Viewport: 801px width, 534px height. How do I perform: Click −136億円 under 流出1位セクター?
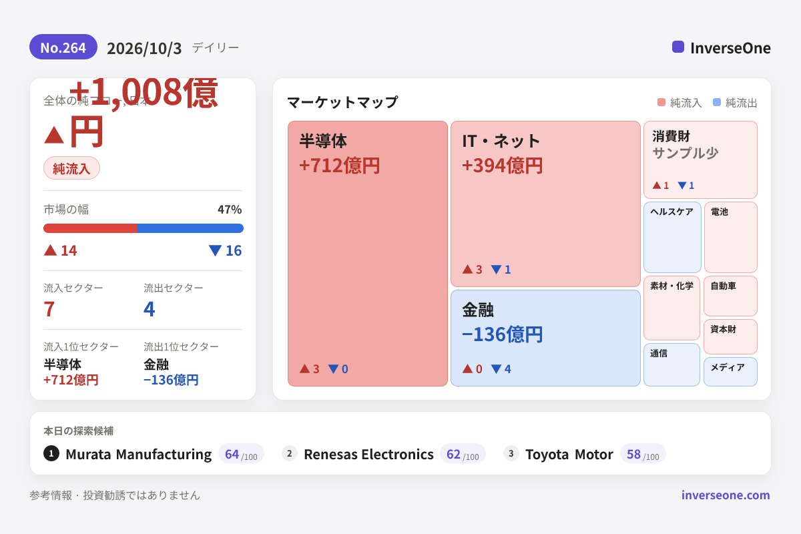[x=171, y=380]
